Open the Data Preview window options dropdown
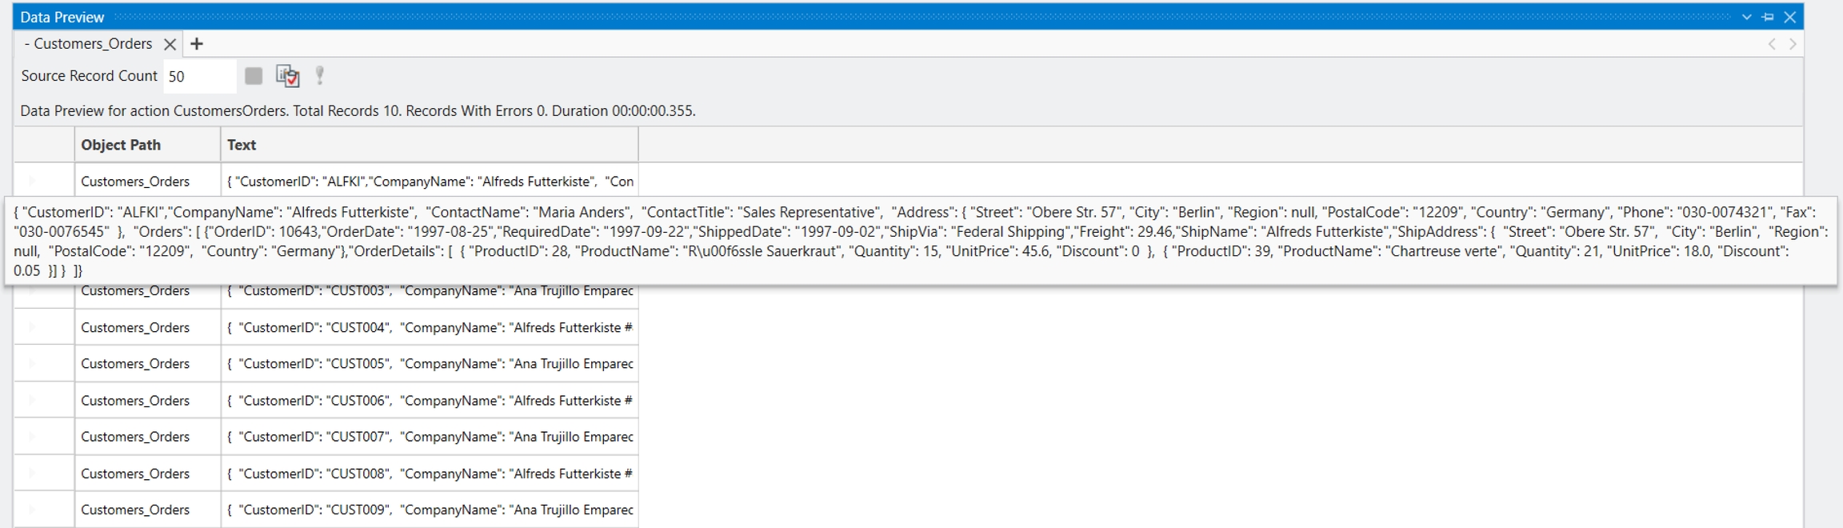The image size is (1843, 528). click(x=1747, y=17)
